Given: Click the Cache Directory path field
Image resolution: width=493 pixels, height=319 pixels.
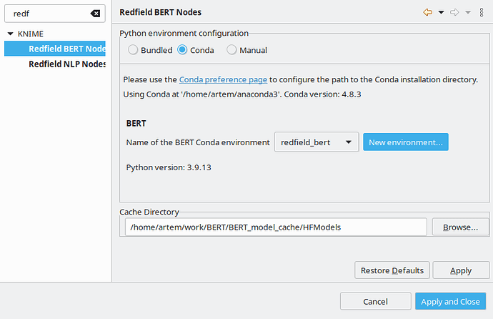Looking at the screenshot, I should pos(276,227).
